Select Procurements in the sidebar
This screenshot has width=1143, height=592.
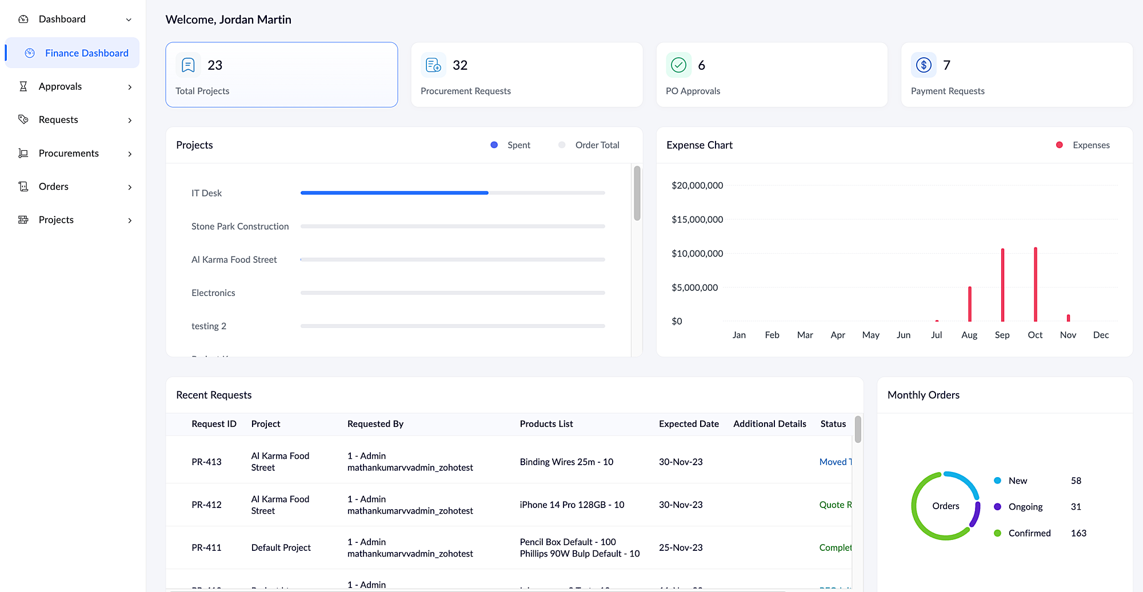[x=69, y=153]
